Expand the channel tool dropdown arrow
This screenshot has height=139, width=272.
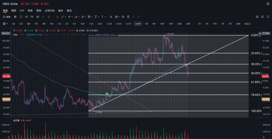72,17
